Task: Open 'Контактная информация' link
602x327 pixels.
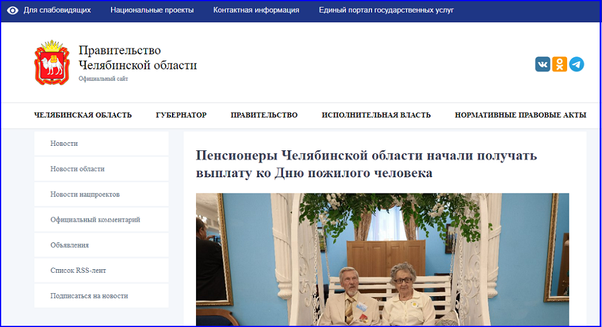Action: pyautogui.click(x=256, y=10)
